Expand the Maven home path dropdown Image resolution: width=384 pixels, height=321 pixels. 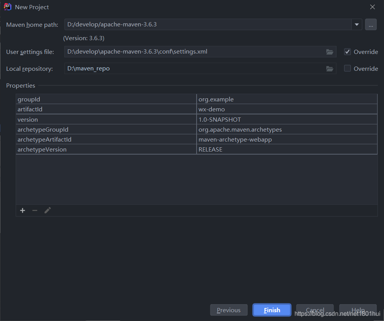[357, 24]
